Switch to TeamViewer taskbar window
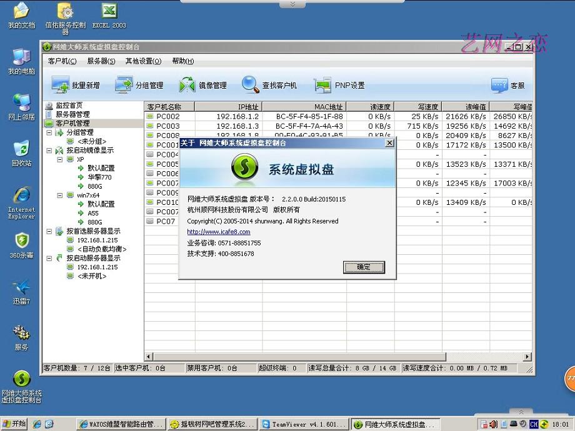This screenshot has width=575, height=431. coord(304,424)
